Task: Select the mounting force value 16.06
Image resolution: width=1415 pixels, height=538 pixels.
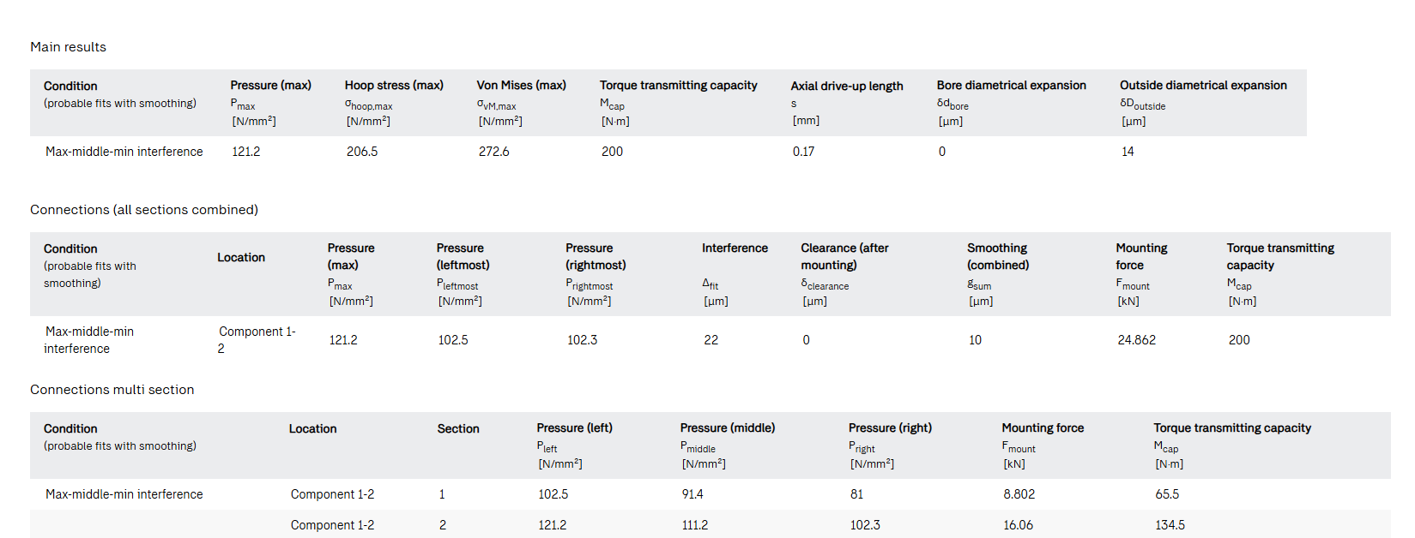Action: pyautogui.click(x=1018, y=525)
